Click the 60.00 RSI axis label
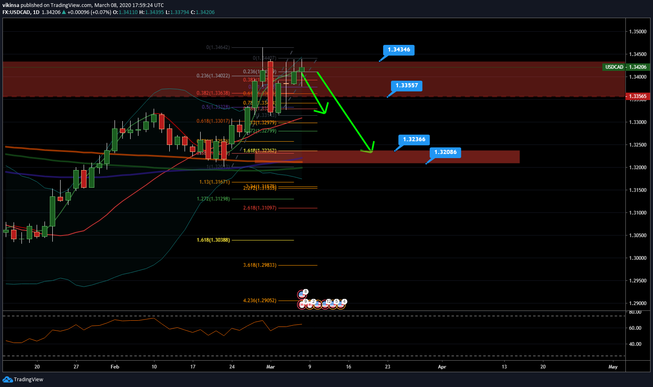Viewport: 653px width, 387px height. coord(635,328)
